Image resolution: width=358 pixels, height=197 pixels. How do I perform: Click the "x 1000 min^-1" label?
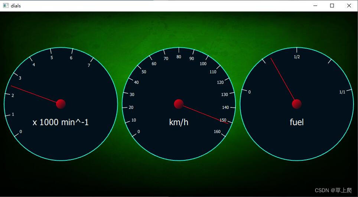click(61, 122)
